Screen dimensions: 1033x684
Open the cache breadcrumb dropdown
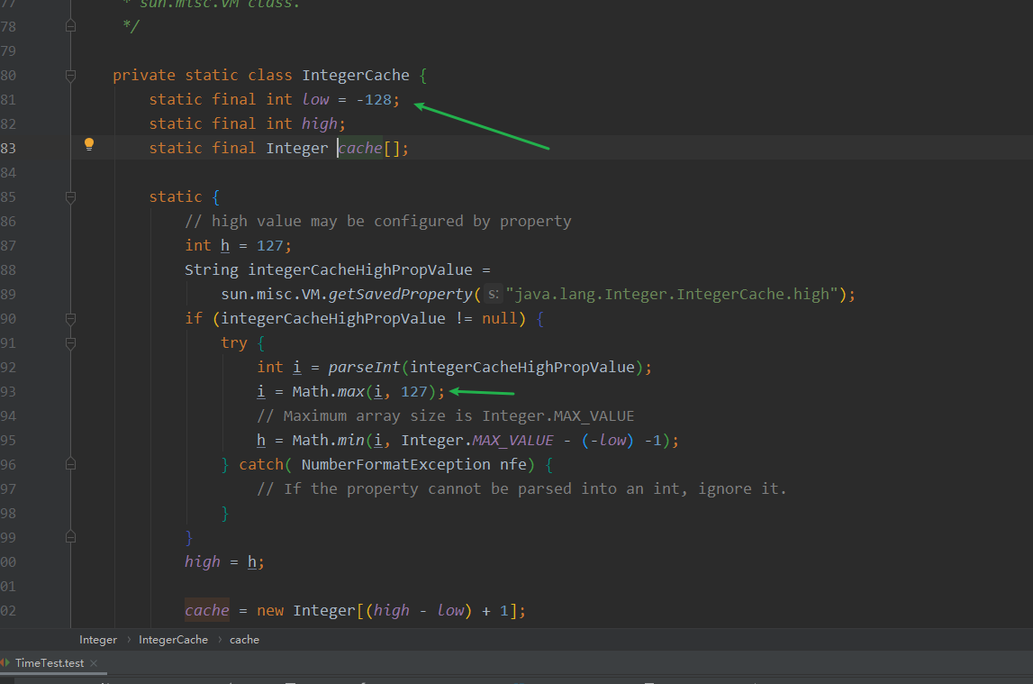tap(244, 640)
